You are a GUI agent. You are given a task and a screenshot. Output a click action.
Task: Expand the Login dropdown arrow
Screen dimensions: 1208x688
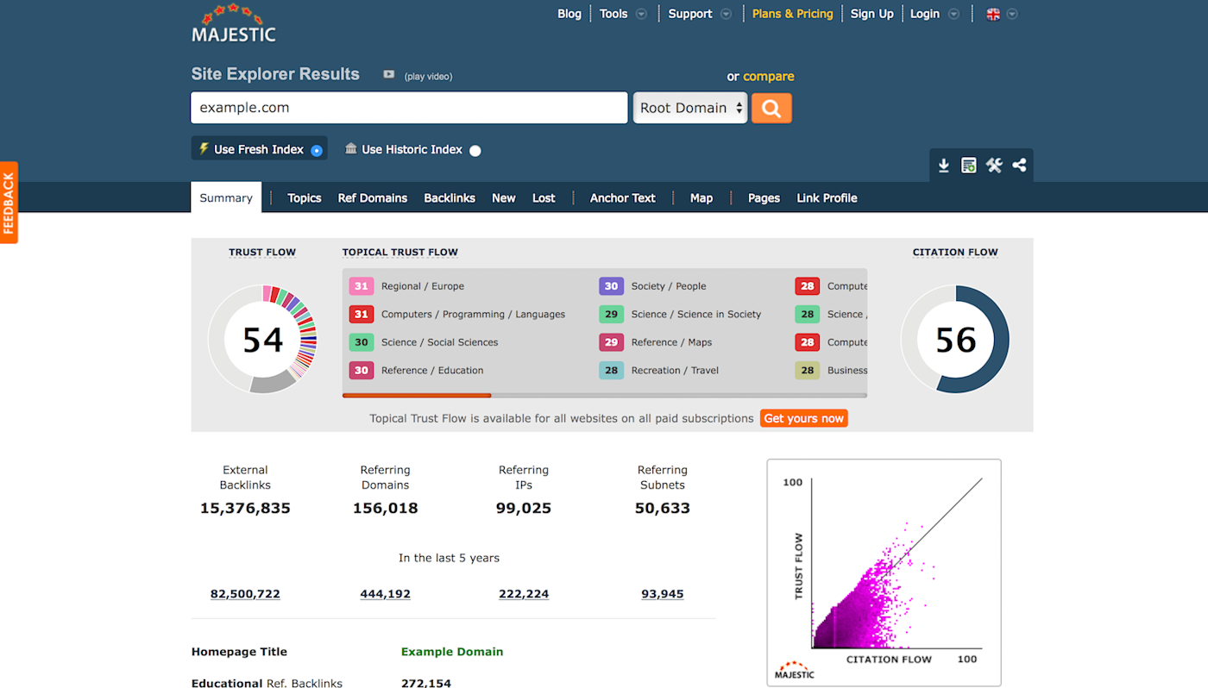[953, 14]
